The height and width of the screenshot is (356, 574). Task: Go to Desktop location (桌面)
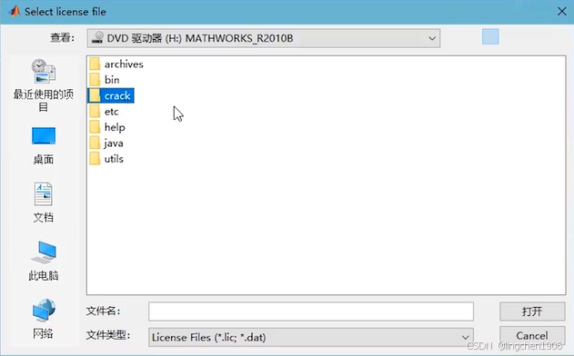pos(43,145)
